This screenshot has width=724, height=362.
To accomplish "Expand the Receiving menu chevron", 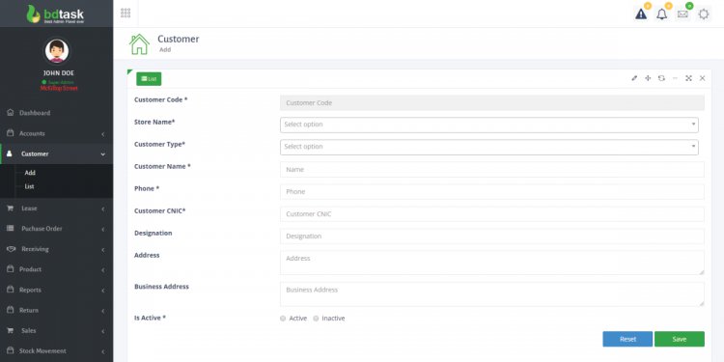I will point(102,250).
